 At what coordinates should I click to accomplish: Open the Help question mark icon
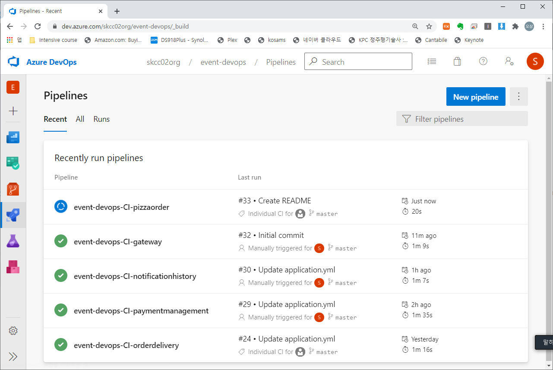(483, 61)
